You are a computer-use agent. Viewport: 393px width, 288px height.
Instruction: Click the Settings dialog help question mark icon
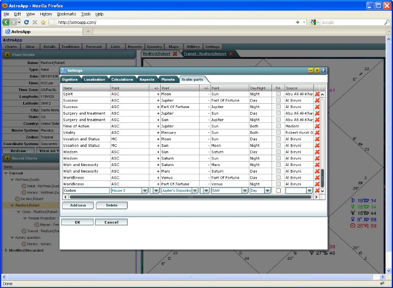tap(323, 70)
